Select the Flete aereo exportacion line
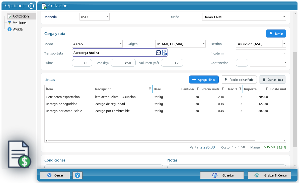 coord(165,97)
